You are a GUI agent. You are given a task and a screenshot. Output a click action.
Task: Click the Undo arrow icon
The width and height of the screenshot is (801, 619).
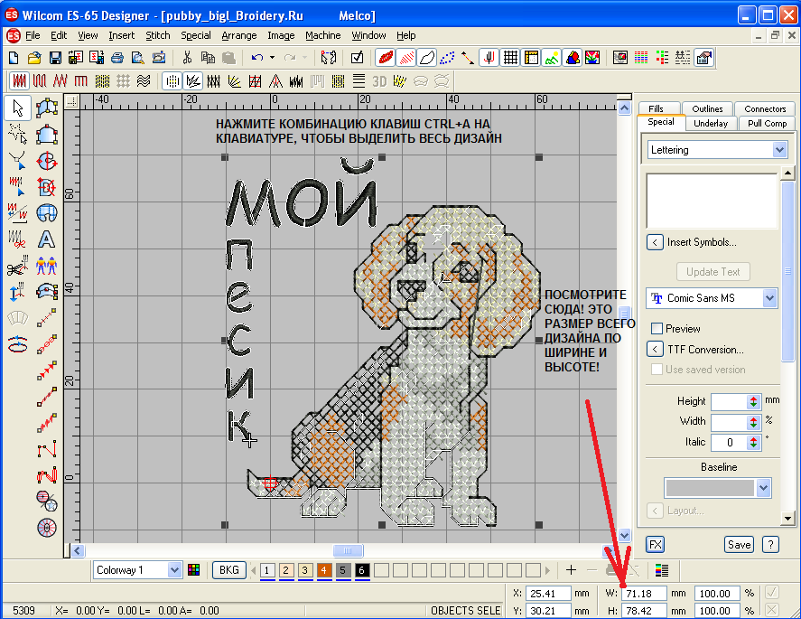(x=257, y=58)
